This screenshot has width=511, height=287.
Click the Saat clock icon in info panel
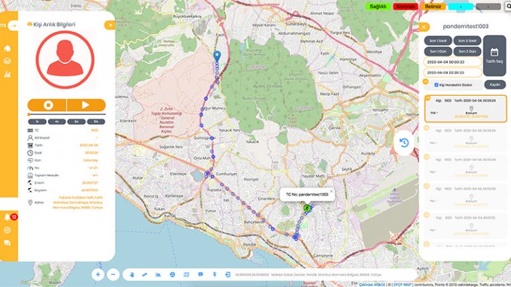(30, 153)
